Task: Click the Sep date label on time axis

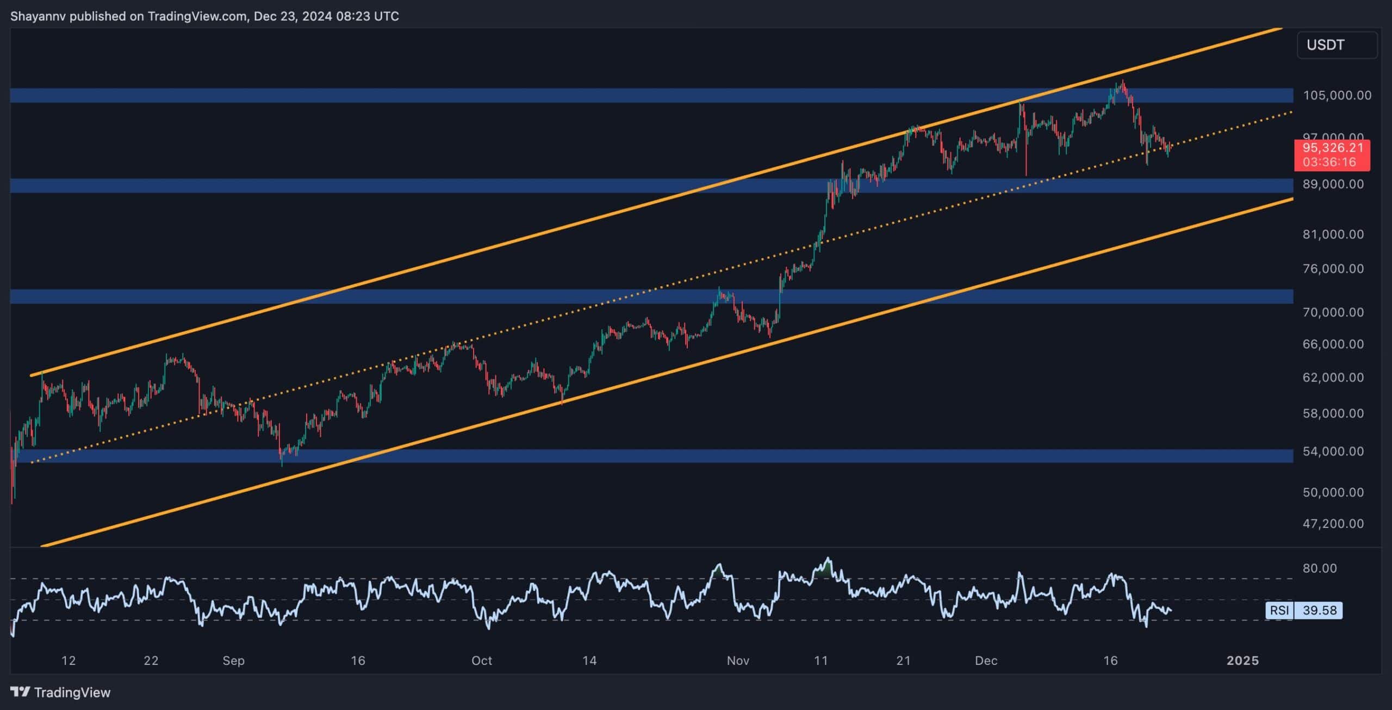Action: [233, 661]
